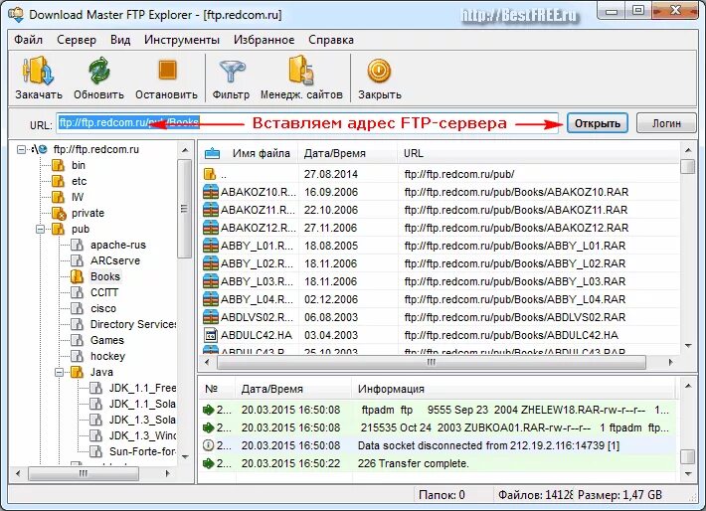Click the ABDLVS02 RAR archive icon
This screenshot has width=706, height=511.
pos(211,317)
